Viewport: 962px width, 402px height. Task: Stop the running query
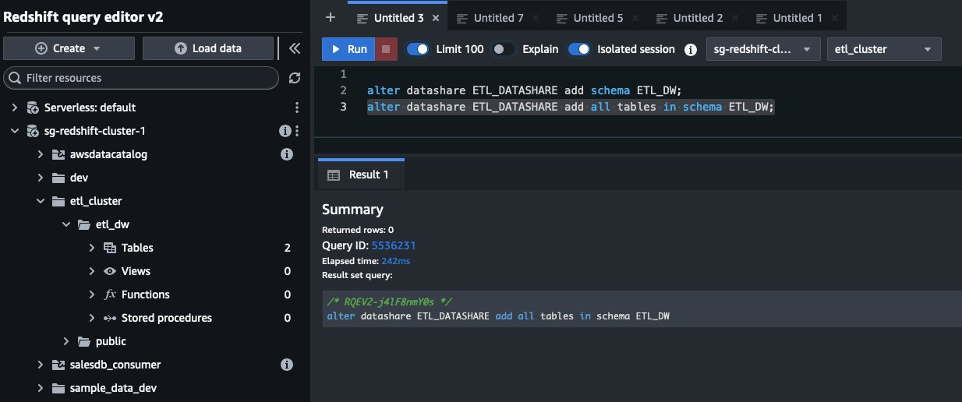[x=385, y=49]
